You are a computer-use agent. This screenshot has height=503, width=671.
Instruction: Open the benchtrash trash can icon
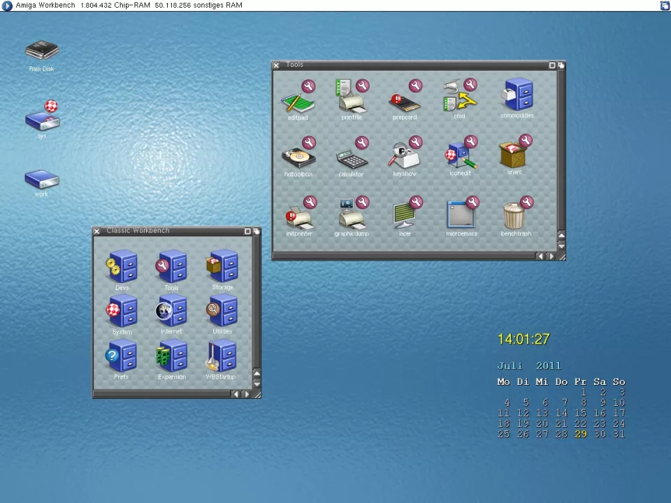515,216
